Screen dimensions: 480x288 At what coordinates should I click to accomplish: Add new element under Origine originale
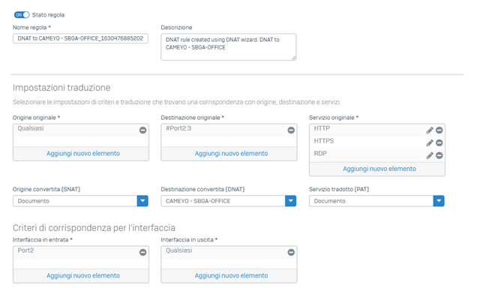coord(83,153)
